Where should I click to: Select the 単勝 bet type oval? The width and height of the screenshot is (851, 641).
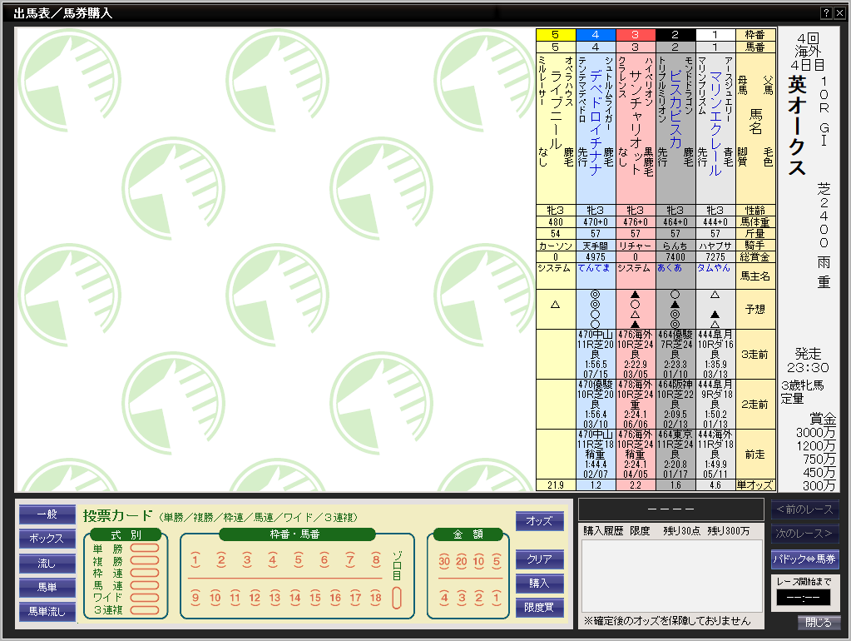(144, 549)
